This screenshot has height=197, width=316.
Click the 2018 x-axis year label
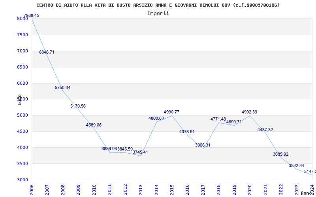point(219,190)
